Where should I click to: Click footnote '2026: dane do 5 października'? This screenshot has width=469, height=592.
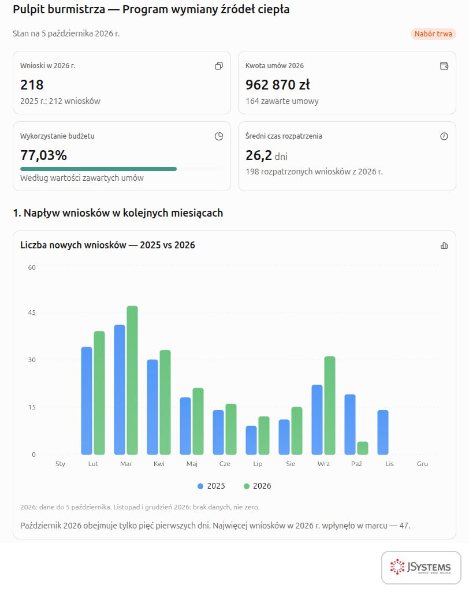pos(66,507)
